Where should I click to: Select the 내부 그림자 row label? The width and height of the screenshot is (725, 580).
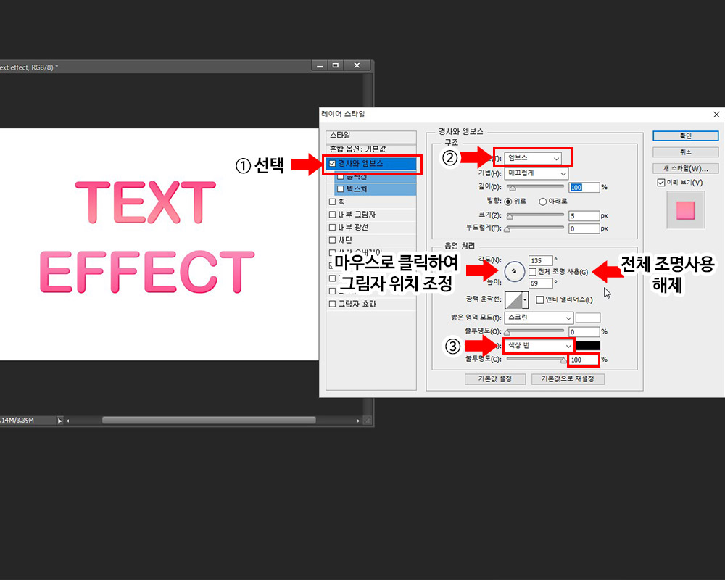(x=357, y=215)
